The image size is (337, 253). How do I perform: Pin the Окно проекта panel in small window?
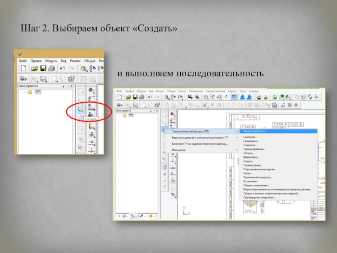(63, 86)
